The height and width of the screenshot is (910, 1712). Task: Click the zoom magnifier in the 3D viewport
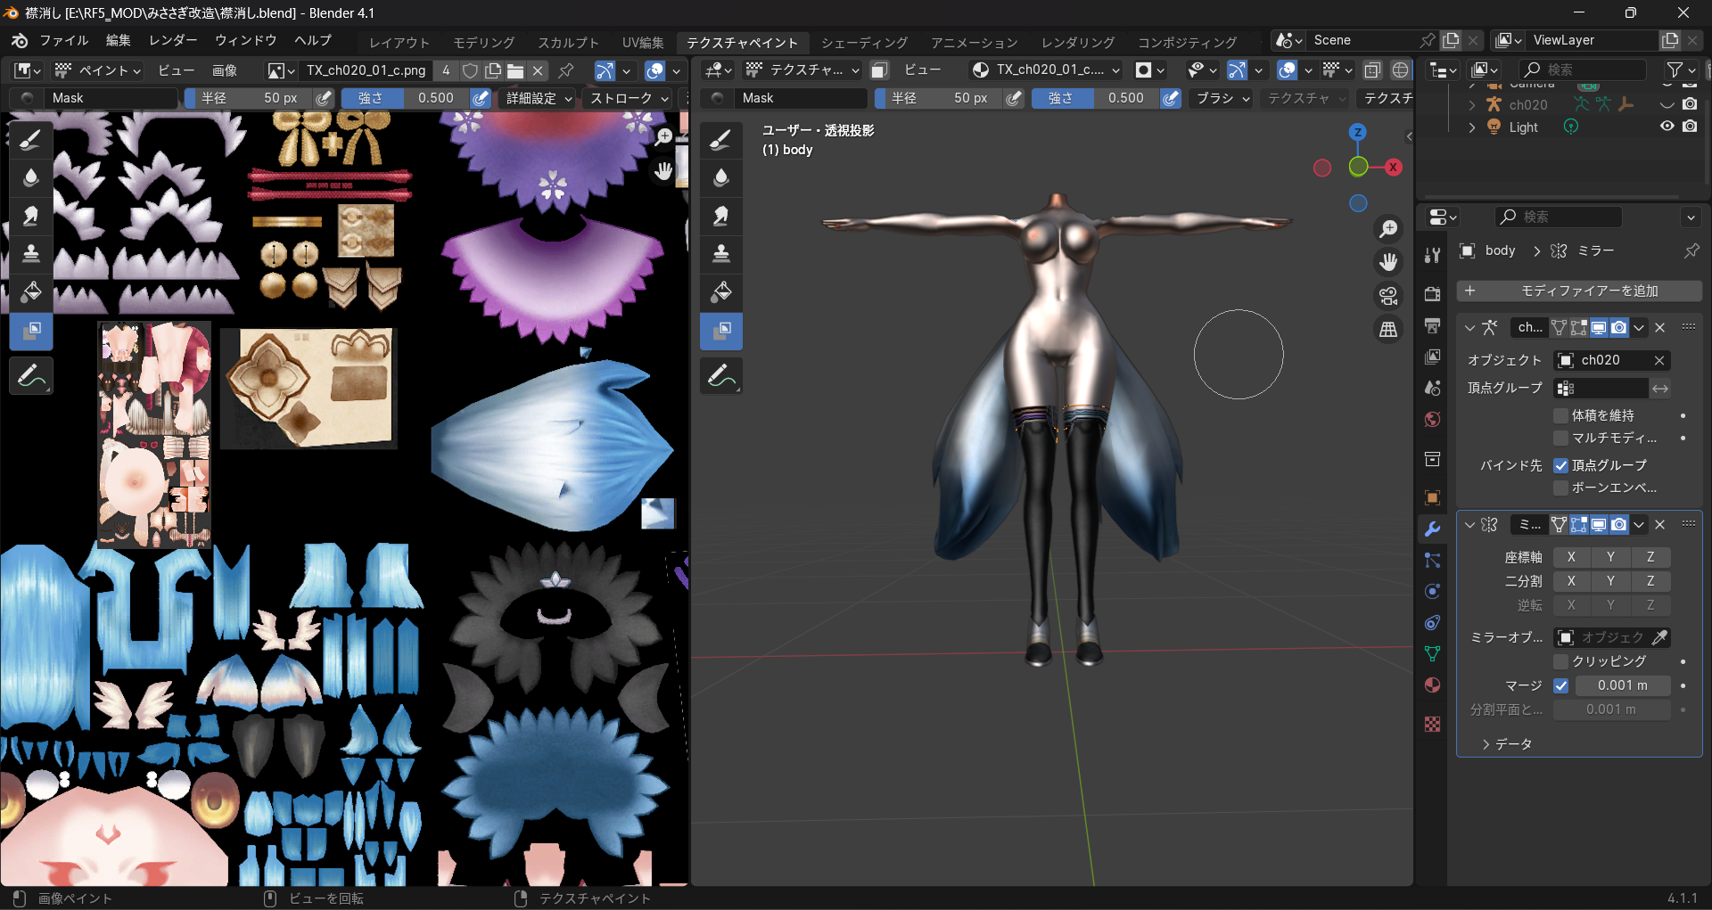pyautogui.click(x=1388, y=229)
